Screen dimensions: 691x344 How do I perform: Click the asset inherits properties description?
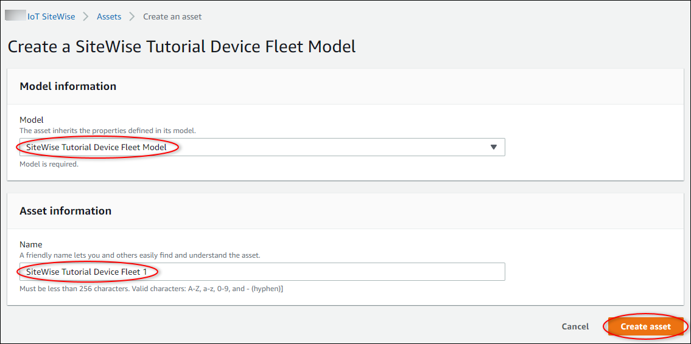pos(108,131)
